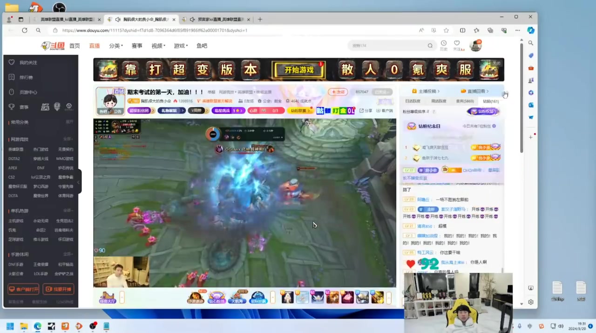Click the streamer avatar picture
Viewport: 596px width, 333px height.
(x=110, y=100)
